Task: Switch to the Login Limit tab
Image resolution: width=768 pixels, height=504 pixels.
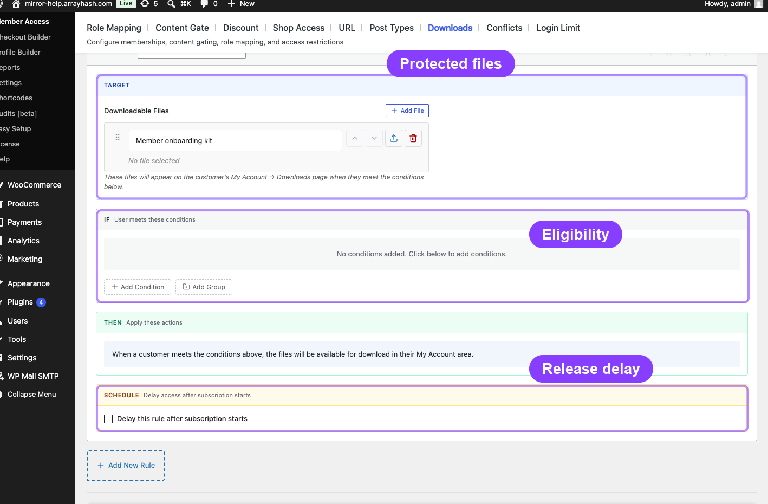Action: point(558,28)
